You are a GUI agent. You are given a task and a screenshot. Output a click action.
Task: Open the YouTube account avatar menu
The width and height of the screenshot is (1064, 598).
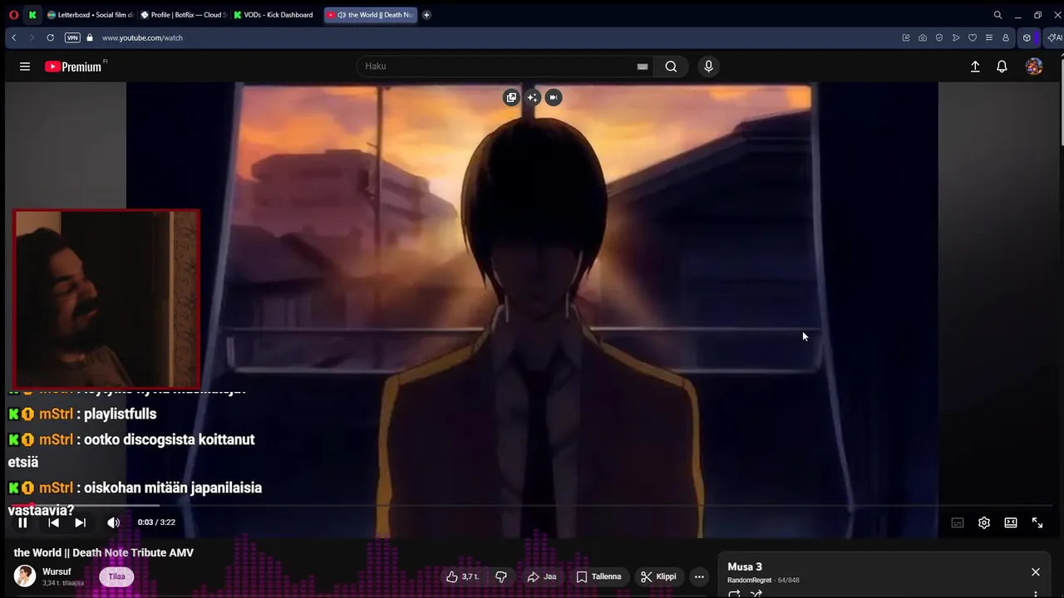1034,66
